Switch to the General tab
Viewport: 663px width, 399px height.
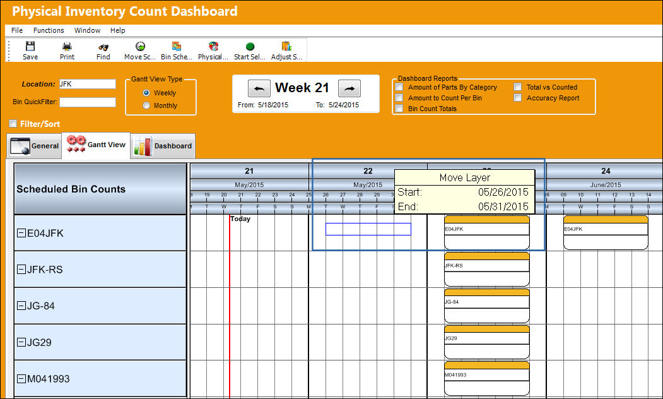(x=34, y=146)
